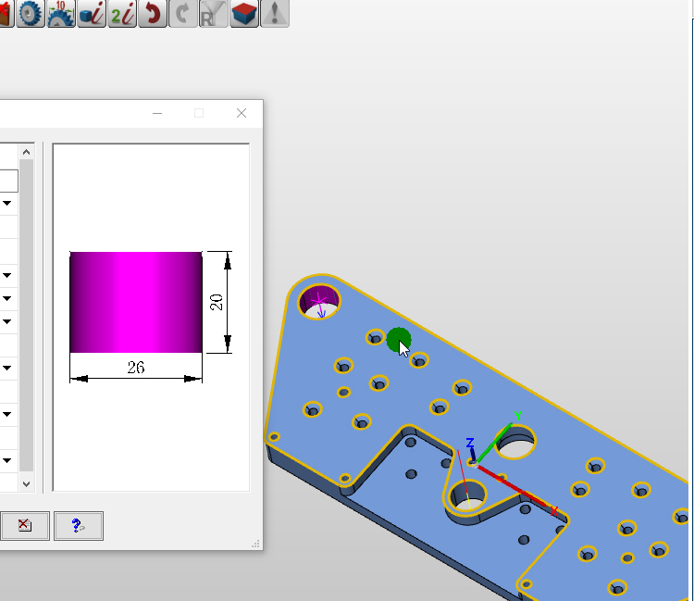Click the vertical scrollbar thumb in dialog

coord(26,316)
